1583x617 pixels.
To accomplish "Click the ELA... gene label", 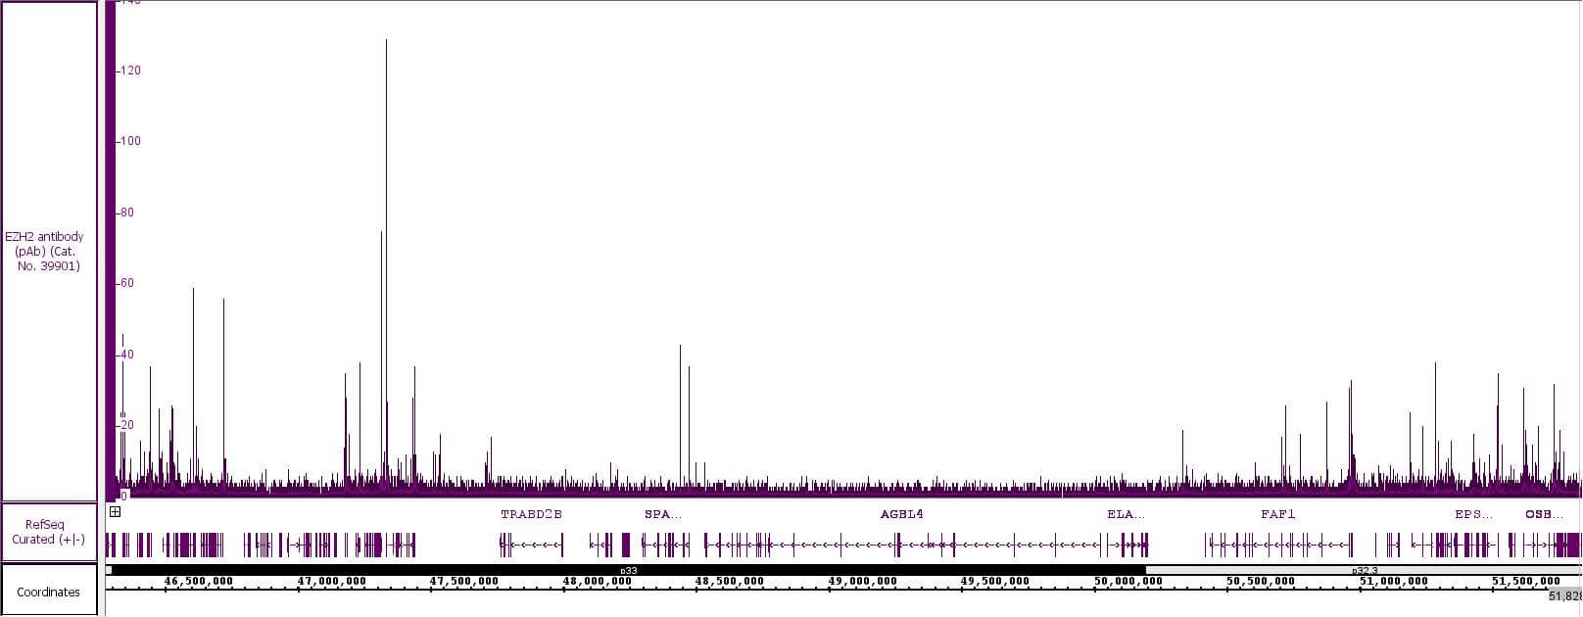I will 1126,514.
